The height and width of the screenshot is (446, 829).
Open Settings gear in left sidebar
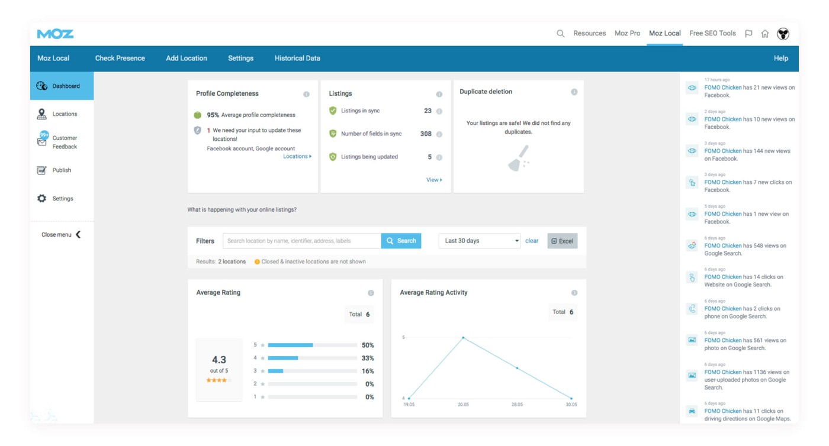[42, 199]
